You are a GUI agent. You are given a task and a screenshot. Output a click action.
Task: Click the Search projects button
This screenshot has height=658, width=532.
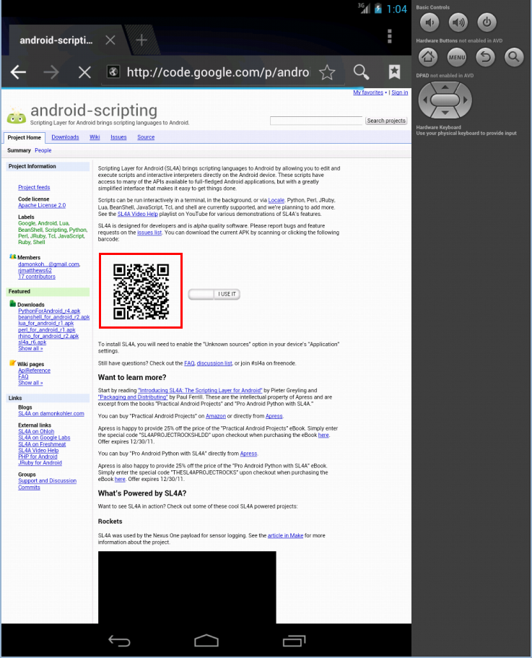pos(386,121)
